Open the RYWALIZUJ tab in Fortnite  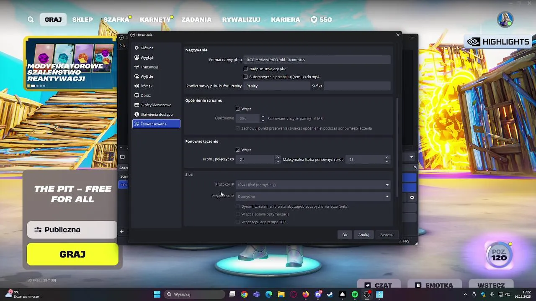(x=241, y=20)
